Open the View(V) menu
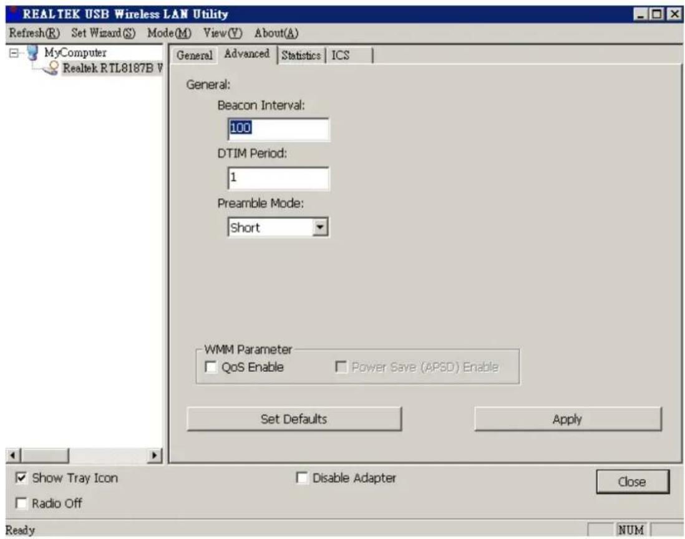This screenshot has height=539, width=685. click(x=222, y=33)
